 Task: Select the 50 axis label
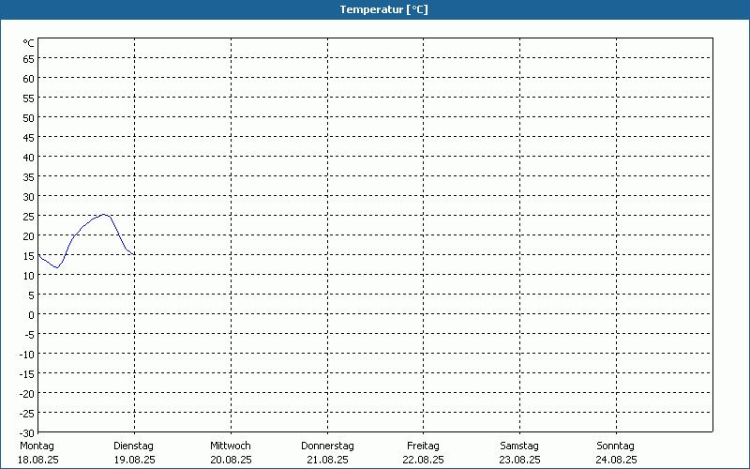coord(29,118)
